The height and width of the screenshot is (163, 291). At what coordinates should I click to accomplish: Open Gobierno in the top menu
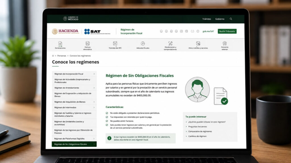pyautogui.click(x=220, y=19)
